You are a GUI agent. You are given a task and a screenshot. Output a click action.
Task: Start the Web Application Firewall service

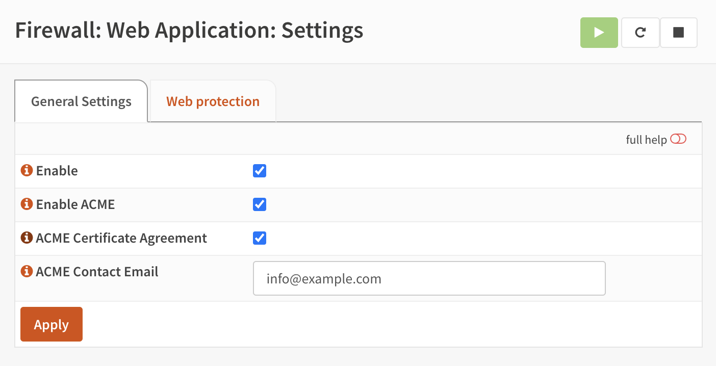[x=599, y=33]
